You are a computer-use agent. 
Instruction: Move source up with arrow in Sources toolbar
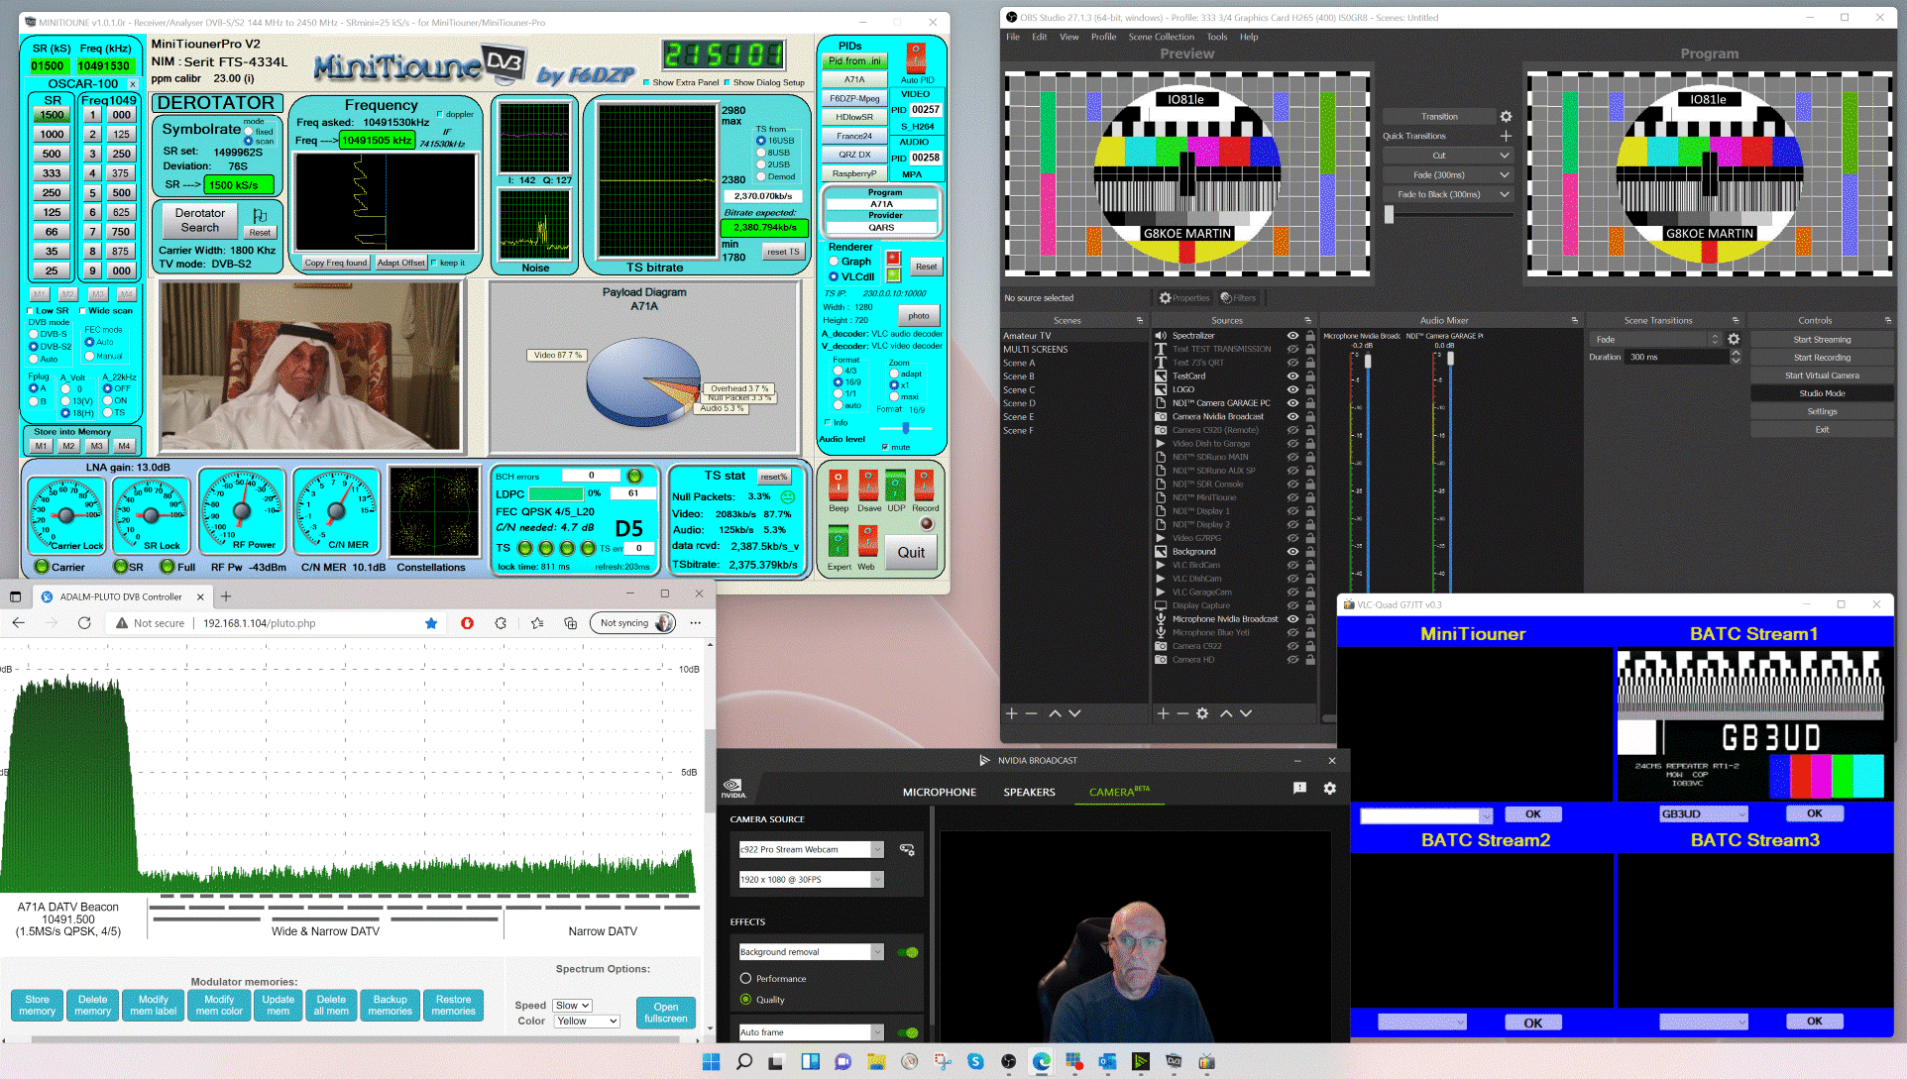(1226, 713)
